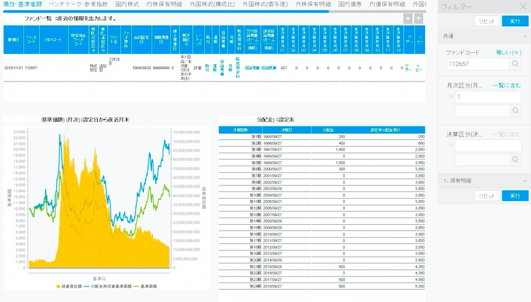Screen dimensions: 531x302
Task: Click the search icon under 月次区分 filter
Action: pyautogui.click(x=515, y=111)
